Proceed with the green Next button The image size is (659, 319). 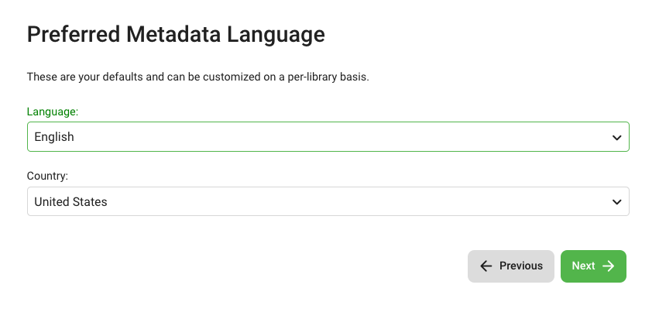[x=592, y=266]
